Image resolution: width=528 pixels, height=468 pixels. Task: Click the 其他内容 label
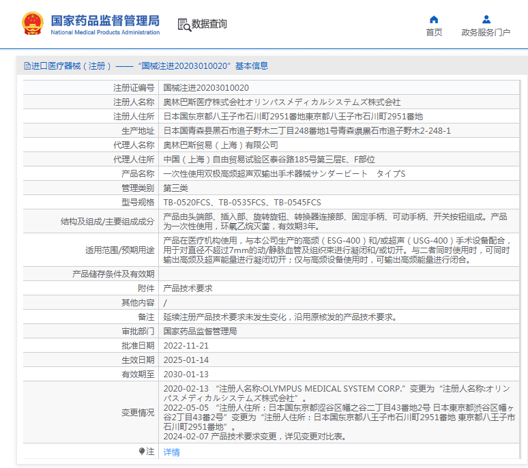pyautogui.click(x=138, y=303)
